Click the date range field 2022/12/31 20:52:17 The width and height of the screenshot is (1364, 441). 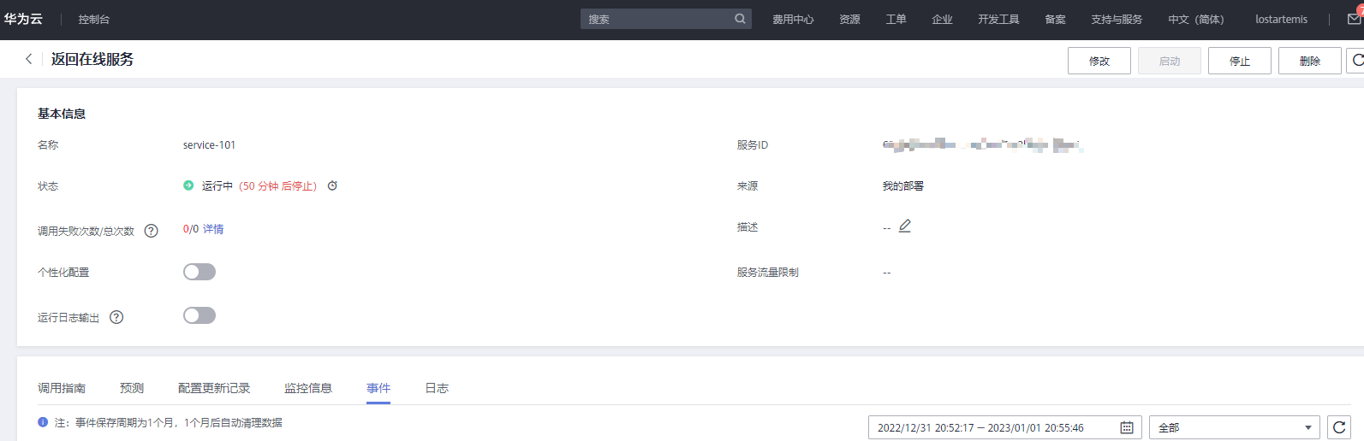pos(1005,427)
